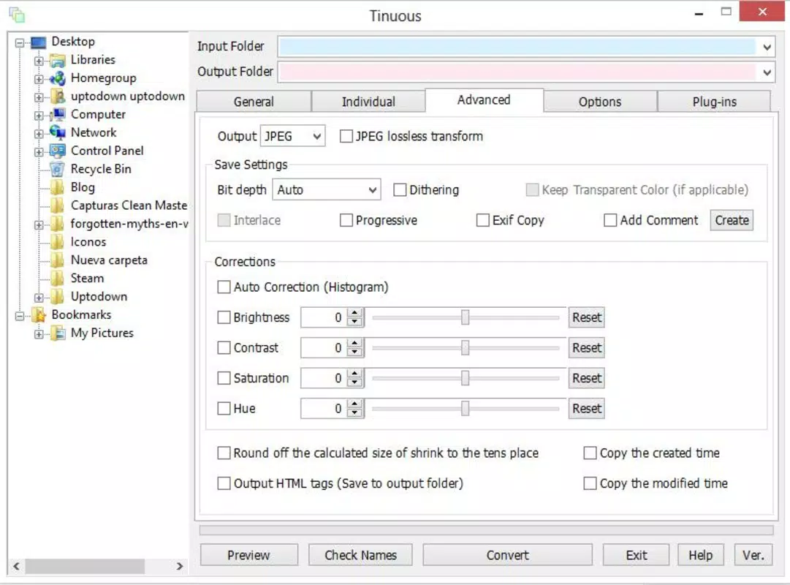The height and width of the screenshot is (585, 790).
Task: Select the Desktop computer icon in tree
Action: click(x=38, y=42)
